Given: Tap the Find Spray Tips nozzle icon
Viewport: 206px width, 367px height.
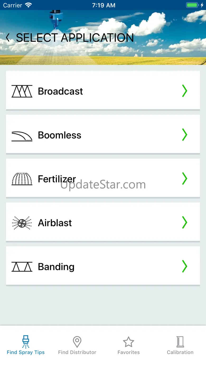Looking at the screenshot, I should click(x=26, y=342).
